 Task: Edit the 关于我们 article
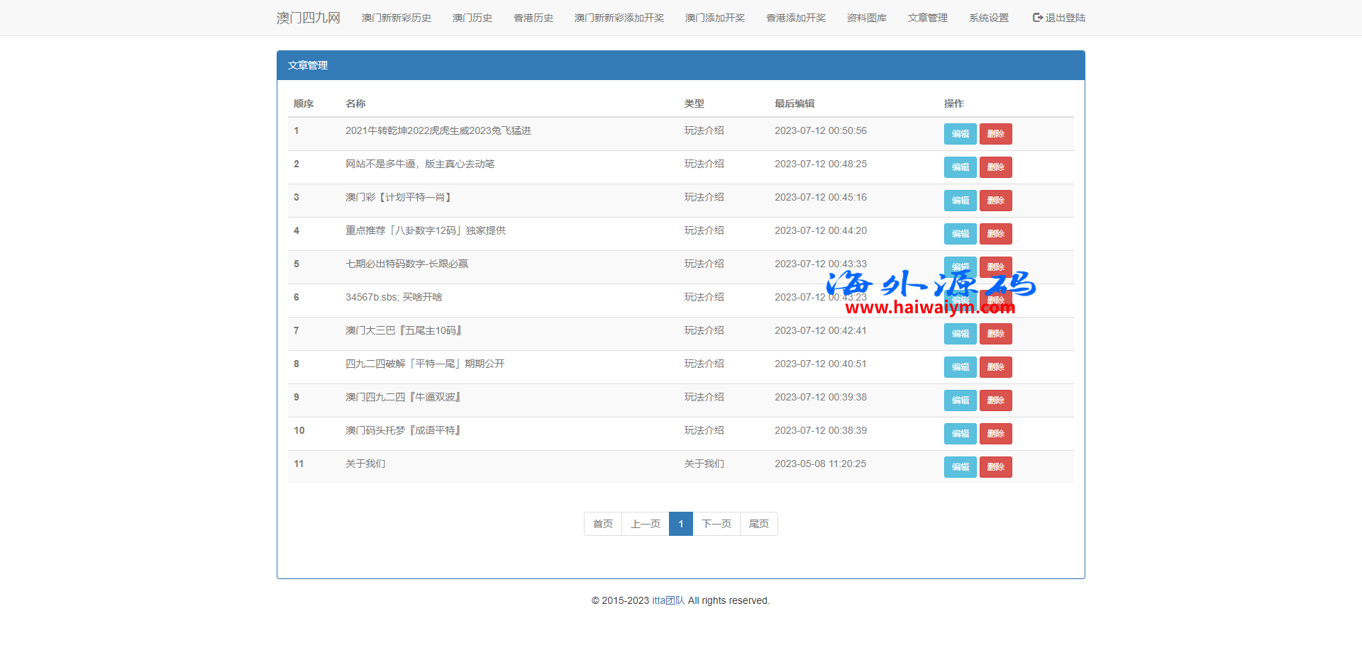point(960,467)
